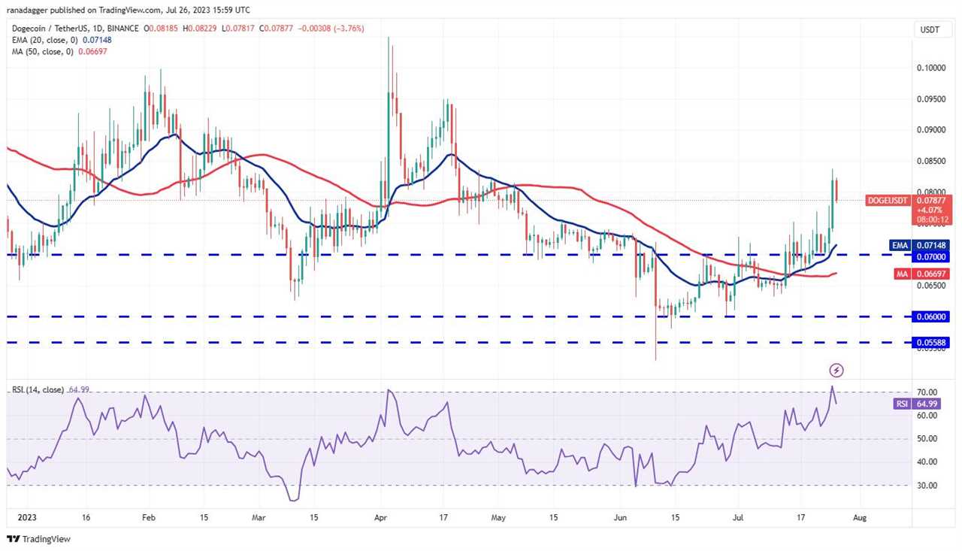
Task: Click the published by ranadagger header text
Action: [129, 10]
